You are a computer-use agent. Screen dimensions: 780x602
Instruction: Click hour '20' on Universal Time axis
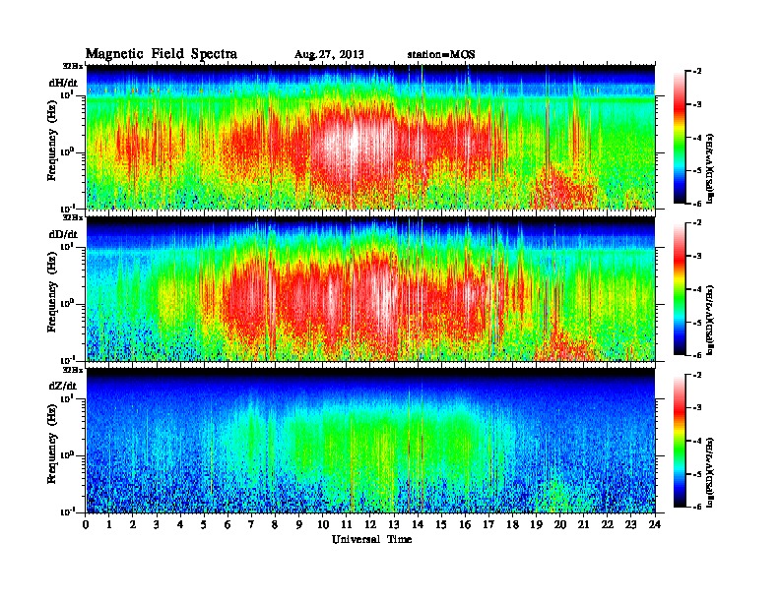(x=560, y=524)
